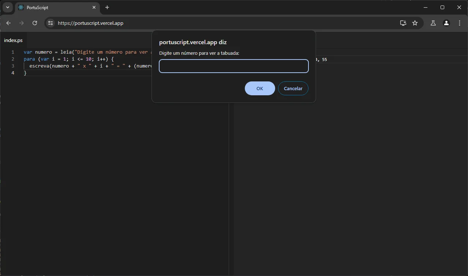This screenshot has width=468, height=276.
Task: Select the index.ps editor tab
Action: tap(13, 40)
